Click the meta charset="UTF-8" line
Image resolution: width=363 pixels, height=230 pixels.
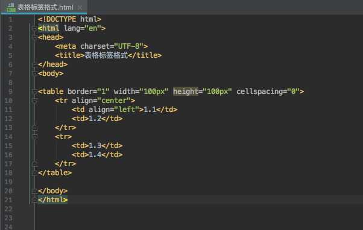tap(101, 46)
